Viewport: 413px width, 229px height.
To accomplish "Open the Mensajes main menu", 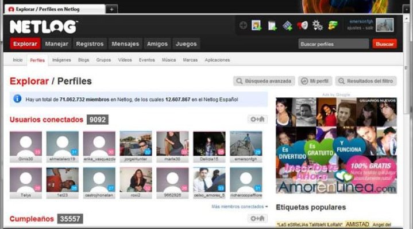I will 125,44.
